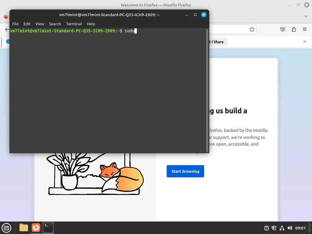Viewport: 312px width, 234px height.
Task: Click the Start browsing button in Firefox
Action: pos(185,171)
